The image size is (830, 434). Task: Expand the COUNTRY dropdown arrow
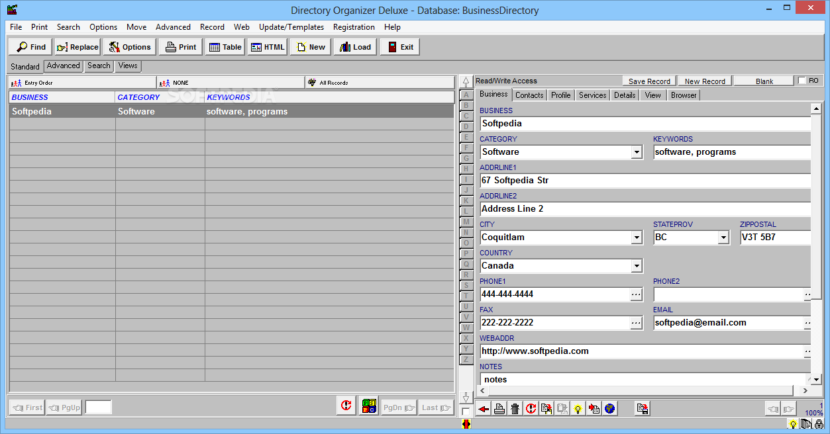pos(637,266)
